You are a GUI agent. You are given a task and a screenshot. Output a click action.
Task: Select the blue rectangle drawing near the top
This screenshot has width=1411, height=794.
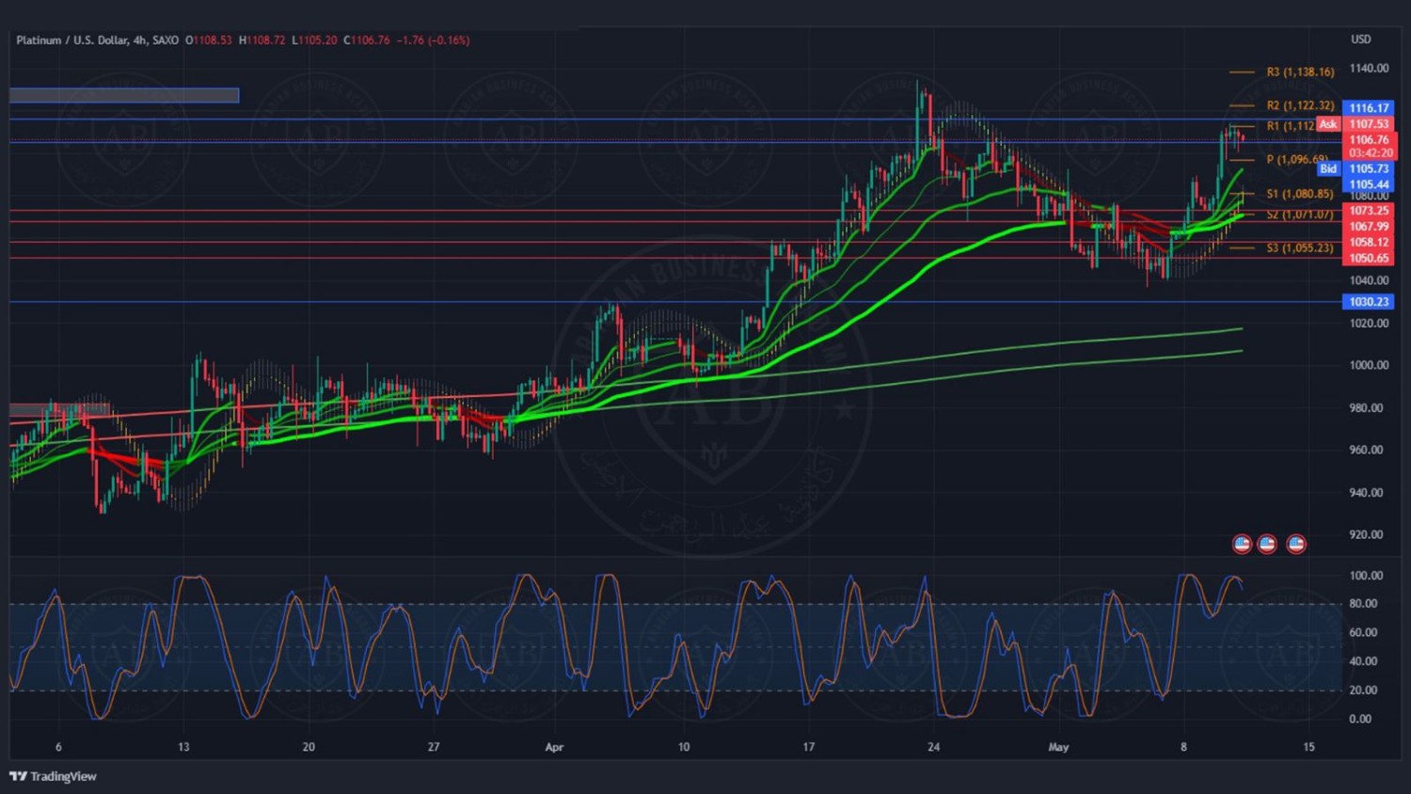(x=124, y=95)
